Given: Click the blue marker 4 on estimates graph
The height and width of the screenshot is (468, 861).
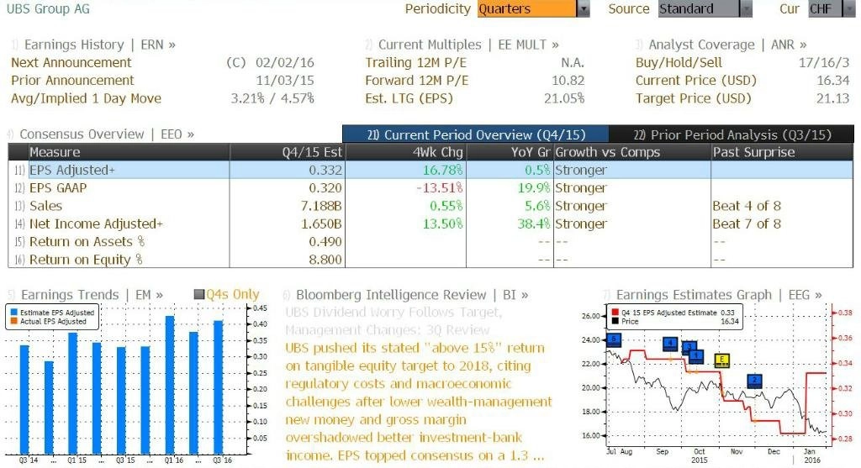Looking at the screenshot, I should coord(670,344).
